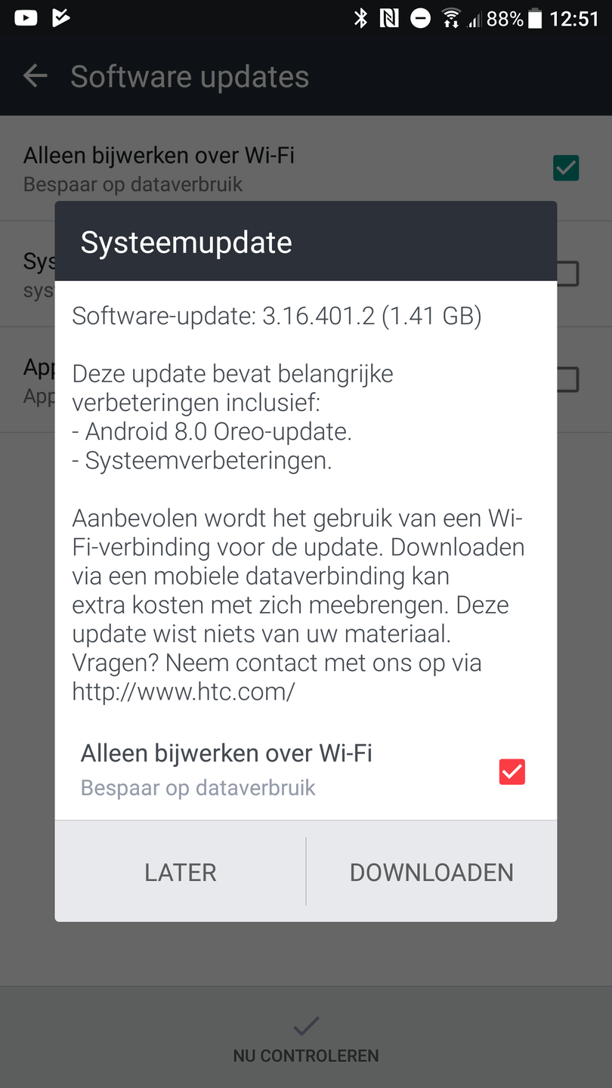Tap the NFC status icon
The image size is (612, 1088).
(389, 19)
